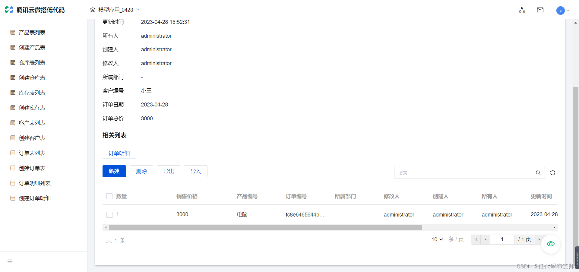Open the mail messages icon
Image resolution: width=579 pixels, height=272 pixels.
tap(540, 10)
